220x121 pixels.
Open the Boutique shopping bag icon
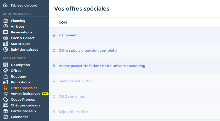6,76
